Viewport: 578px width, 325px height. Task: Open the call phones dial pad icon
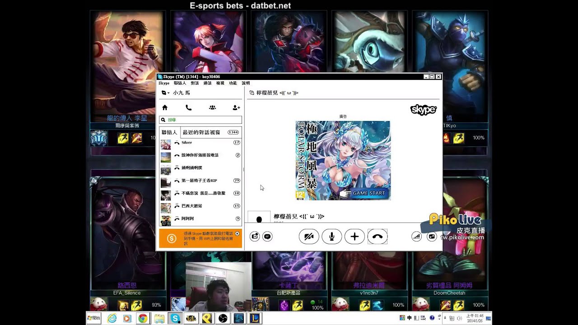pyautogui.click(x=188, y=107)
